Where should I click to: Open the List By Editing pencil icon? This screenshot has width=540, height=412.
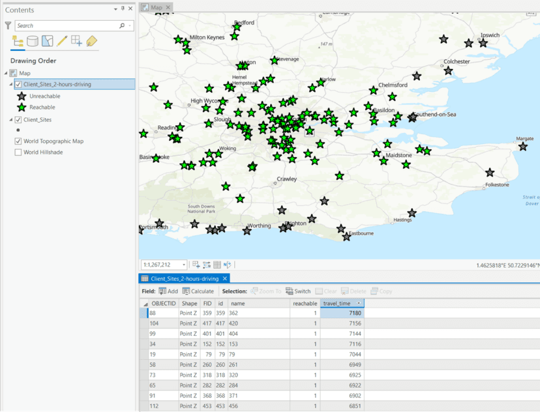tap(62, 42)
